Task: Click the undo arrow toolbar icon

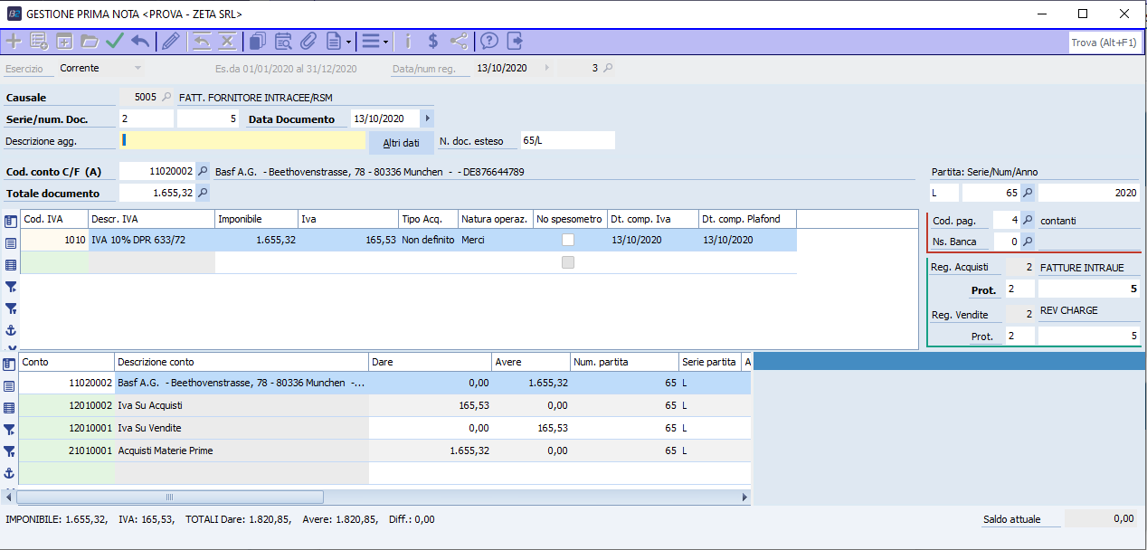Action: 140,41
